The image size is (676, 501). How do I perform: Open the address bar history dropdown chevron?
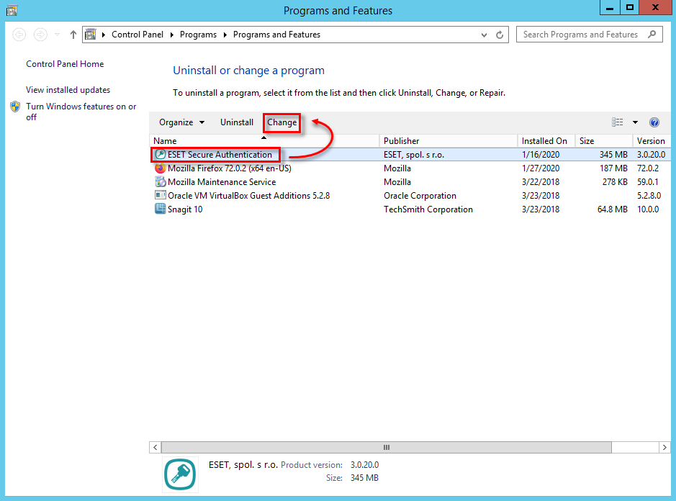(x=484, y=34)
